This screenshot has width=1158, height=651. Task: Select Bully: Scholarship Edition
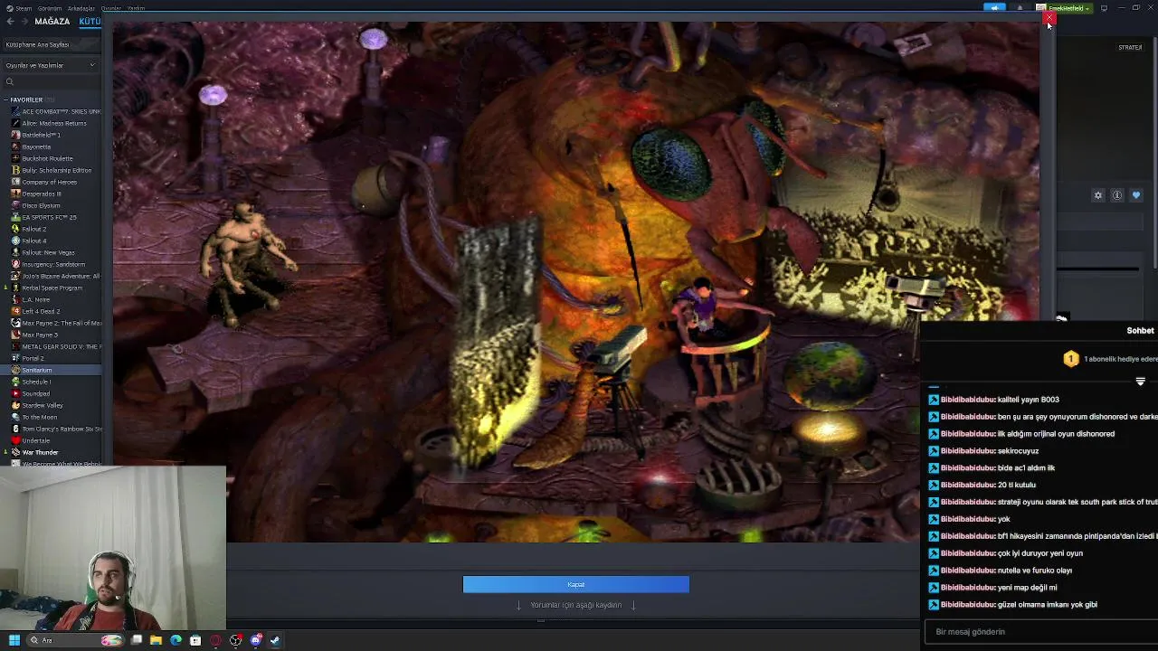(x=52, y=170)
